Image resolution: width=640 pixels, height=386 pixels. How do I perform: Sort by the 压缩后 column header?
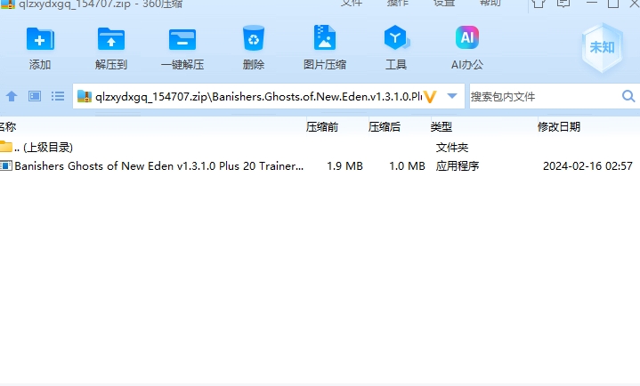pyautogui.click(x=384, y=127)
